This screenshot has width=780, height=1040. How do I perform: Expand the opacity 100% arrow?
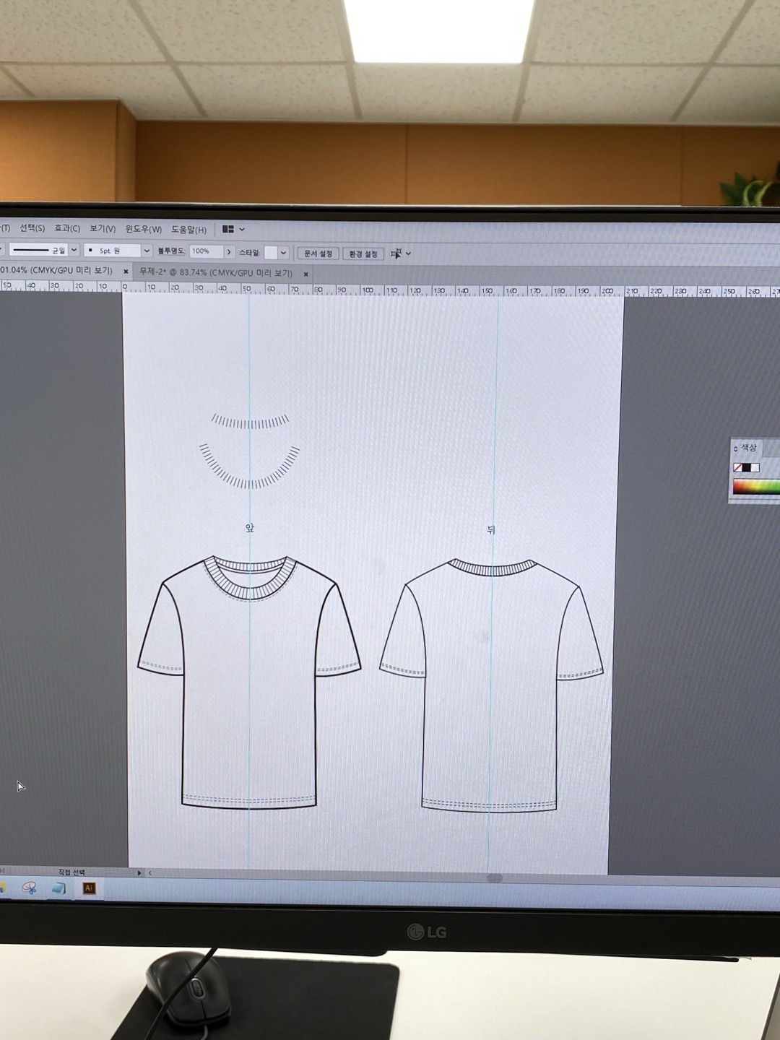(229, 252)
